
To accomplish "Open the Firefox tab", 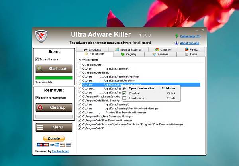I will [192, 49].
